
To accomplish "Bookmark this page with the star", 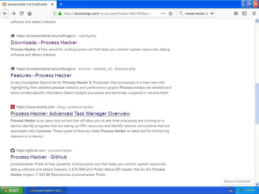I will click(170, 13).
